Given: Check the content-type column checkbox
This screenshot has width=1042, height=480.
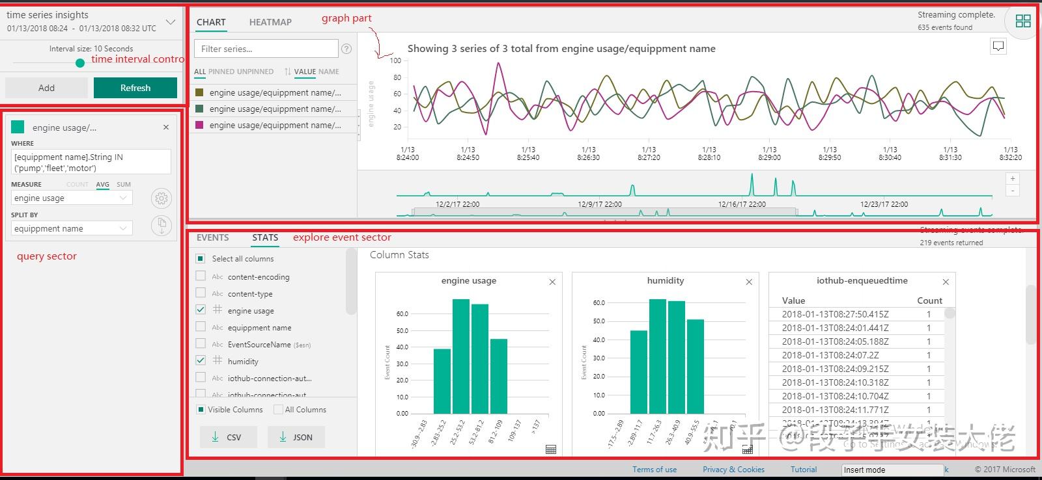Looking at the screenshot, I should pyautogui.click(x=201, y=293).
